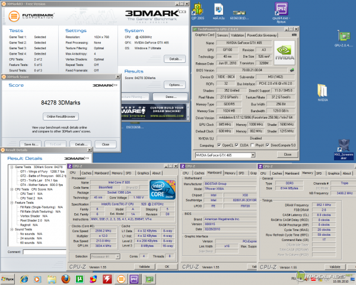Click the System Details... button in 3DMark03
The image size is (356, 285).
(175, 59)
